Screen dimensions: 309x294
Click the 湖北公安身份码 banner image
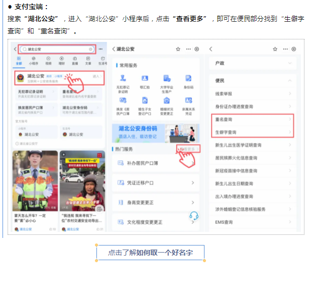tap(156, 133)
